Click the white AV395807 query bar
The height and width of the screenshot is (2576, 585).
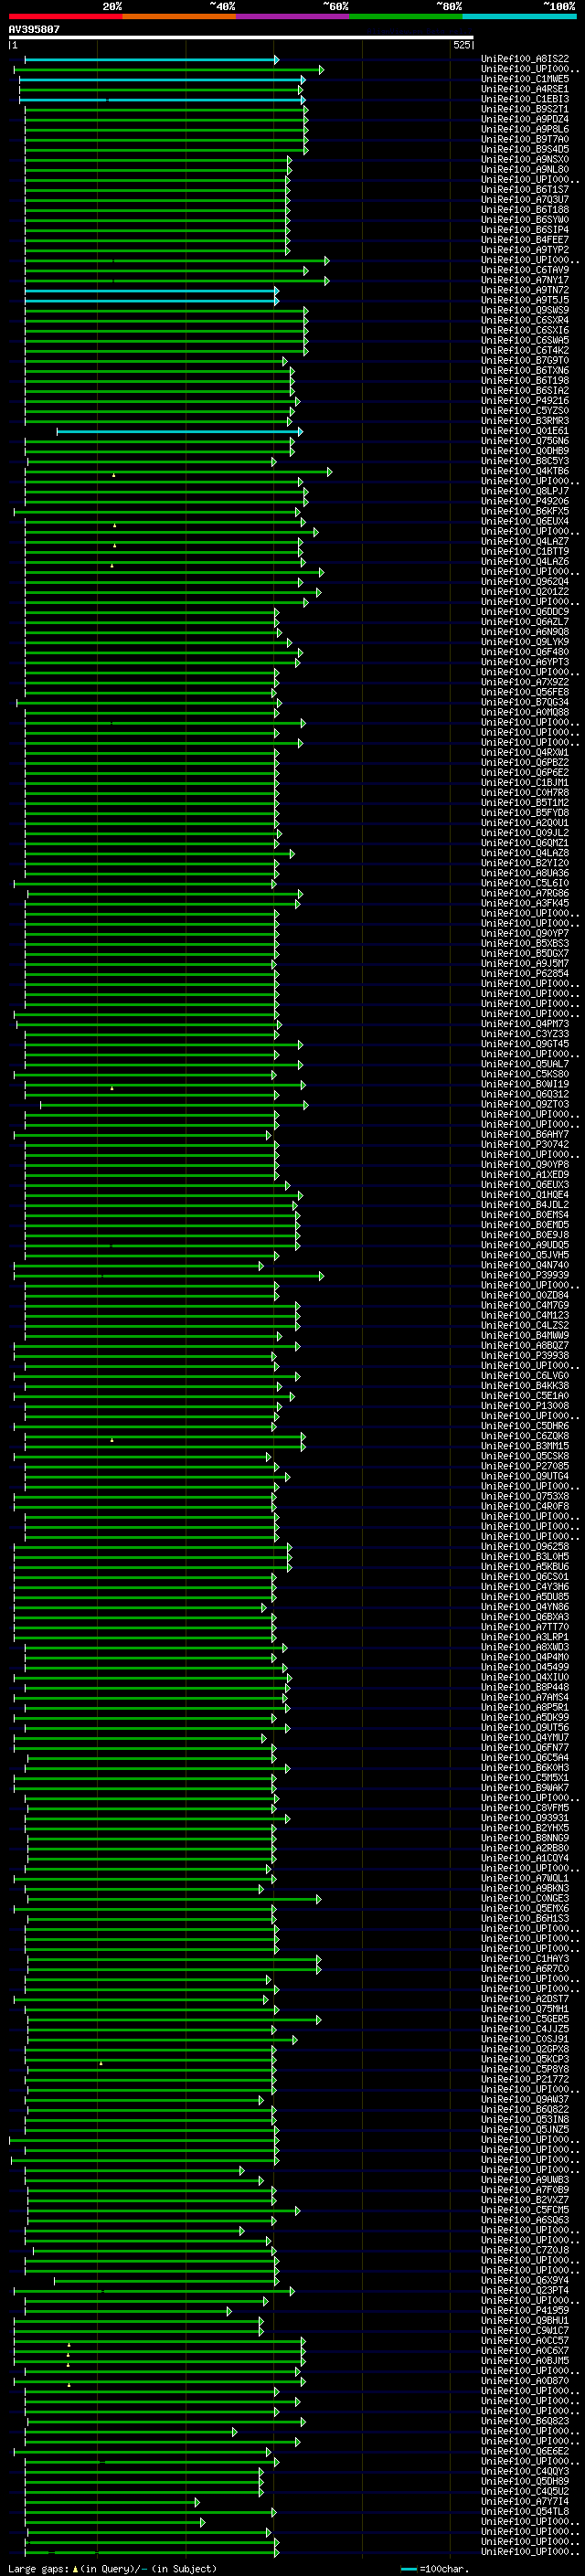(241, 38)
